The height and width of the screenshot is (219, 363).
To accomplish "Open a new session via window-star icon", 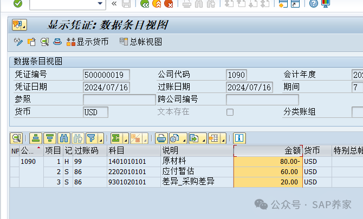I will pos(283,3).
